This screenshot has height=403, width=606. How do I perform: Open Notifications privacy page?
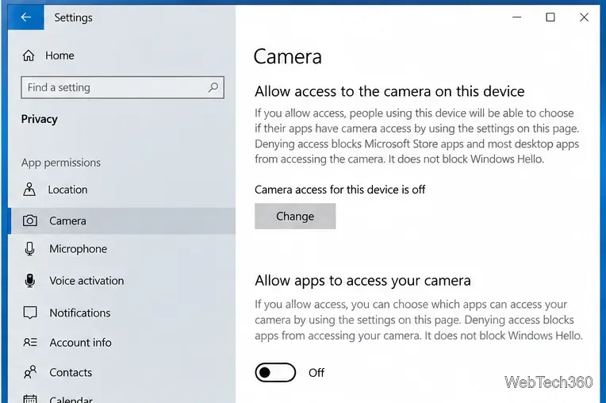[80, 313]
